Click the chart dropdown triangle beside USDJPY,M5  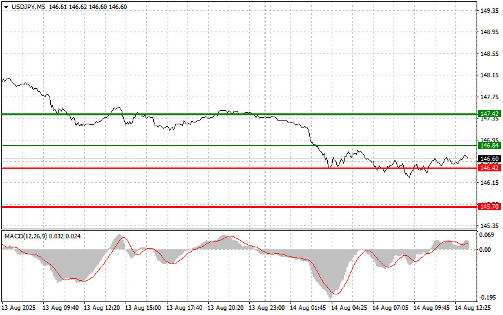tap(6, 7)
